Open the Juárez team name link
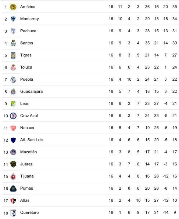This screenshot has height=219, width=179. pos(26,164)
